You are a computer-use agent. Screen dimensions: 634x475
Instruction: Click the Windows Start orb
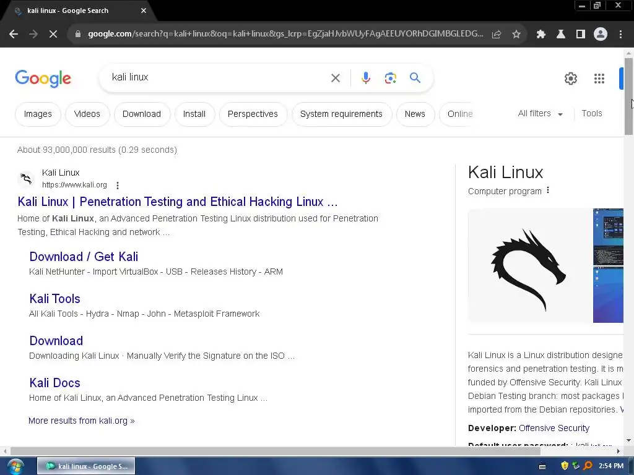(x=15, y=466)
